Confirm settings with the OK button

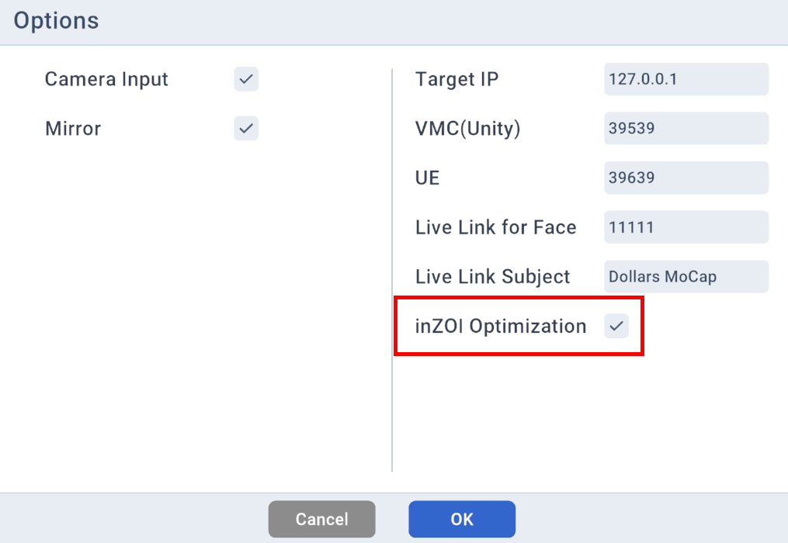click(461, 519)
